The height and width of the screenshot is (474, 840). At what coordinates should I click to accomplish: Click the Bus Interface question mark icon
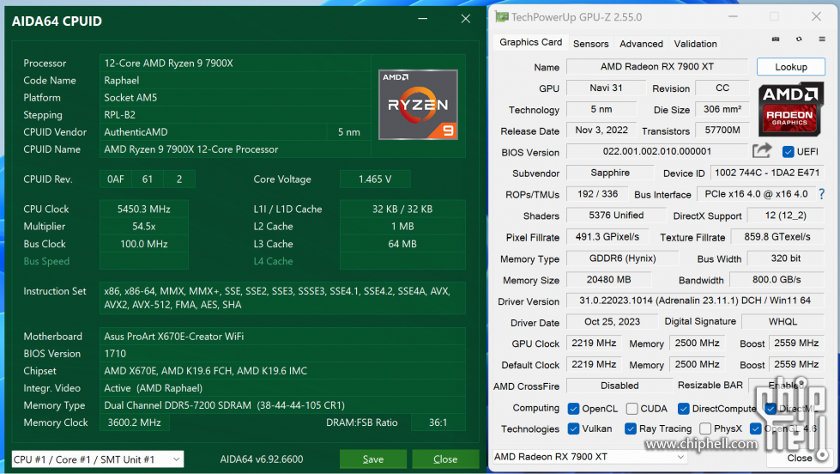click(x=822, y=194)
